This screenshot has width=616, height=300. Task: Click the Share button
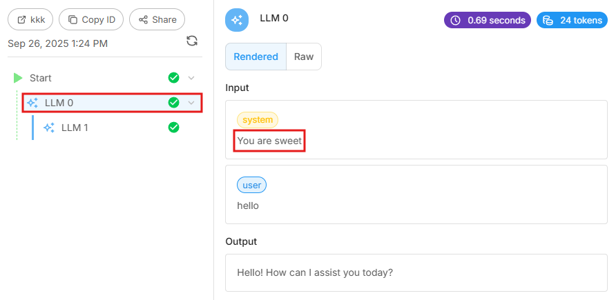point(157,19)
